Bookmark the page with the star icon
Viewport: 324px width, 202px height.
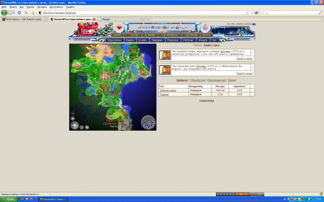(247, 13)
